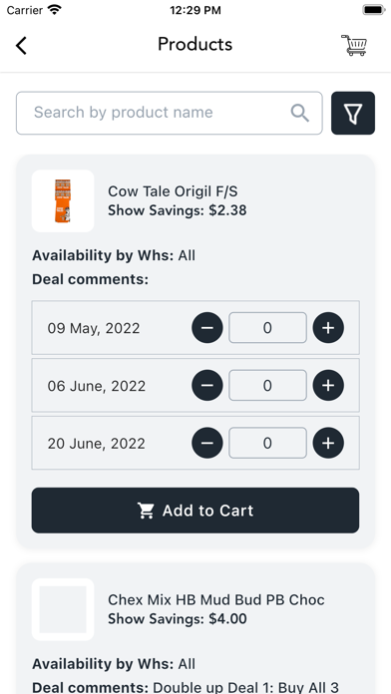The height and width of the screenshot is (694, 391).
Task: Open the Chex Mix placeholder thumbnail
Action: click(x=63, y=609)
